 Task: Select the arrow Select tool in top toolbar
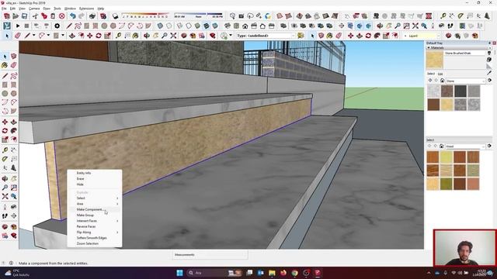(x=7, y=36)
